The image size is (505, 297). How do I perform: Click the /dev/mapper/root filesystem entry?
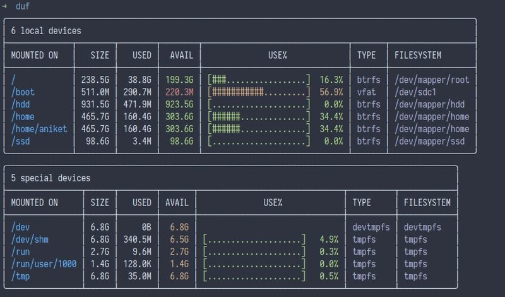tap(432, 80)
